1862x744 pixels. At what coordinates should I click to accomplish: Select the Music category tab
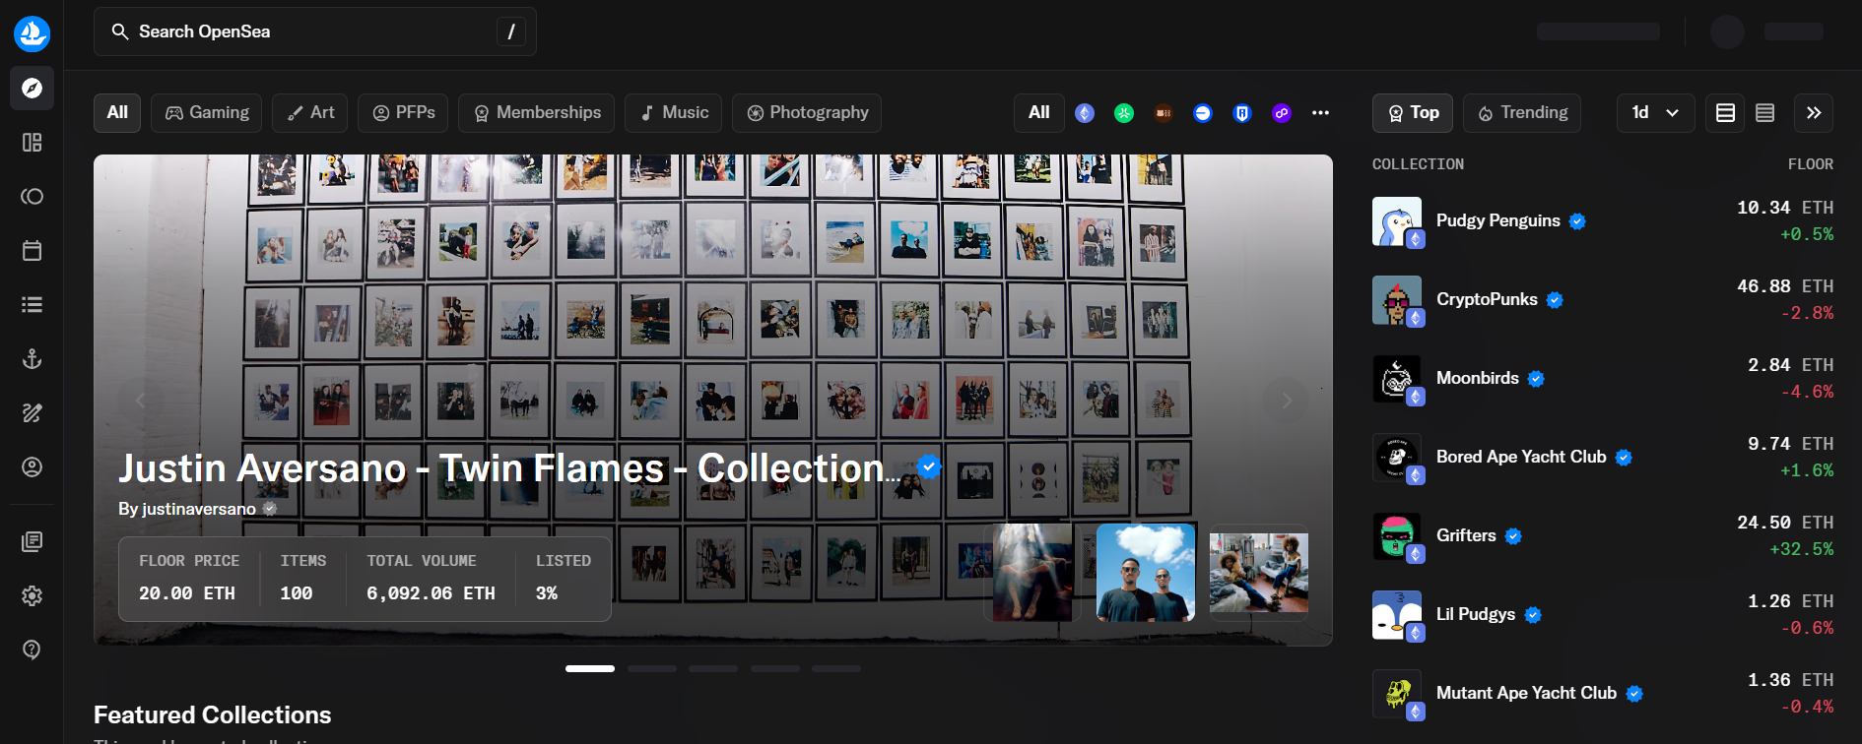click(x=673, y=113)
